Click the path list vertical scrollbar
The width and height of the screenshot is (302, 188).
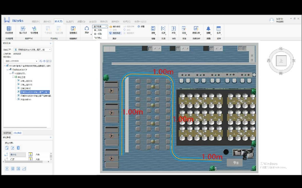51,156
